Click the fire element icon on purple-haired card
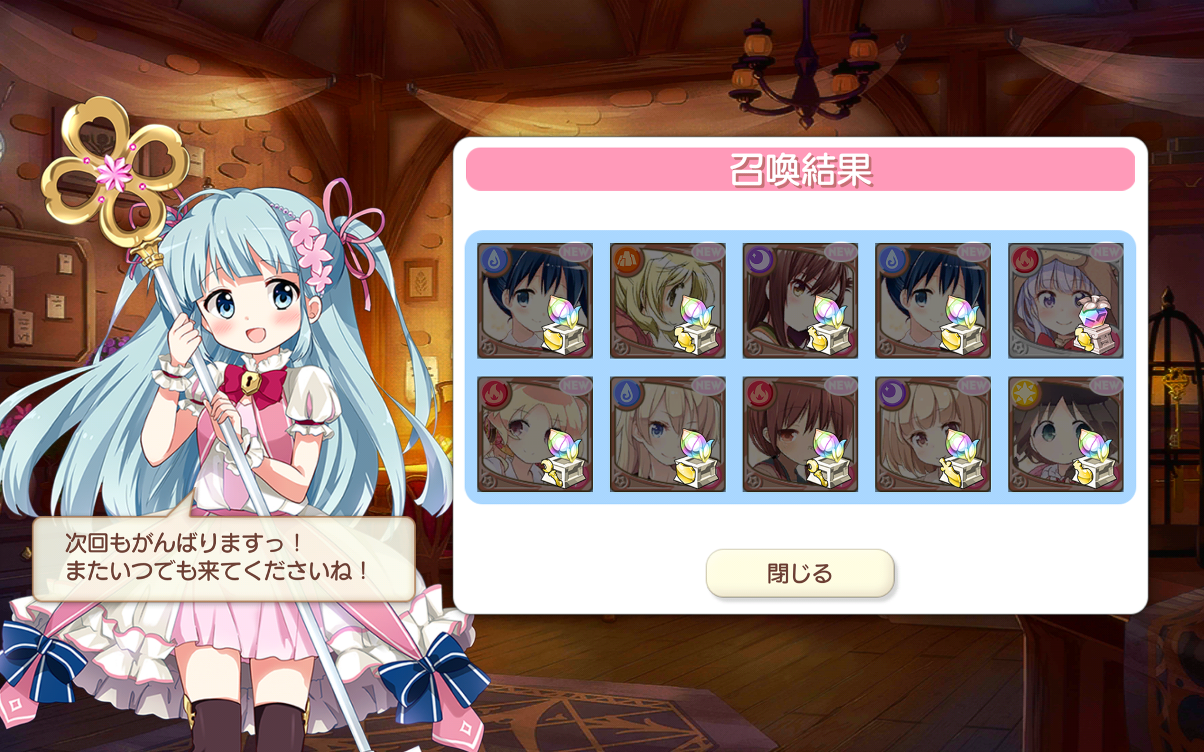The height and width of the screenshot is (752, 1204). point(1025,260)
